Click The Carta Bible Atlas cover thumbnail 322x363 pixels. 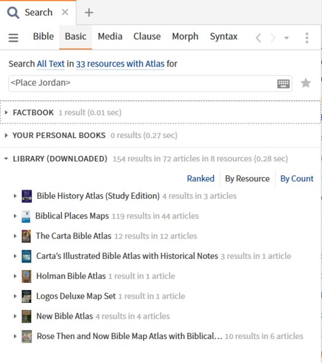point(26,236)
